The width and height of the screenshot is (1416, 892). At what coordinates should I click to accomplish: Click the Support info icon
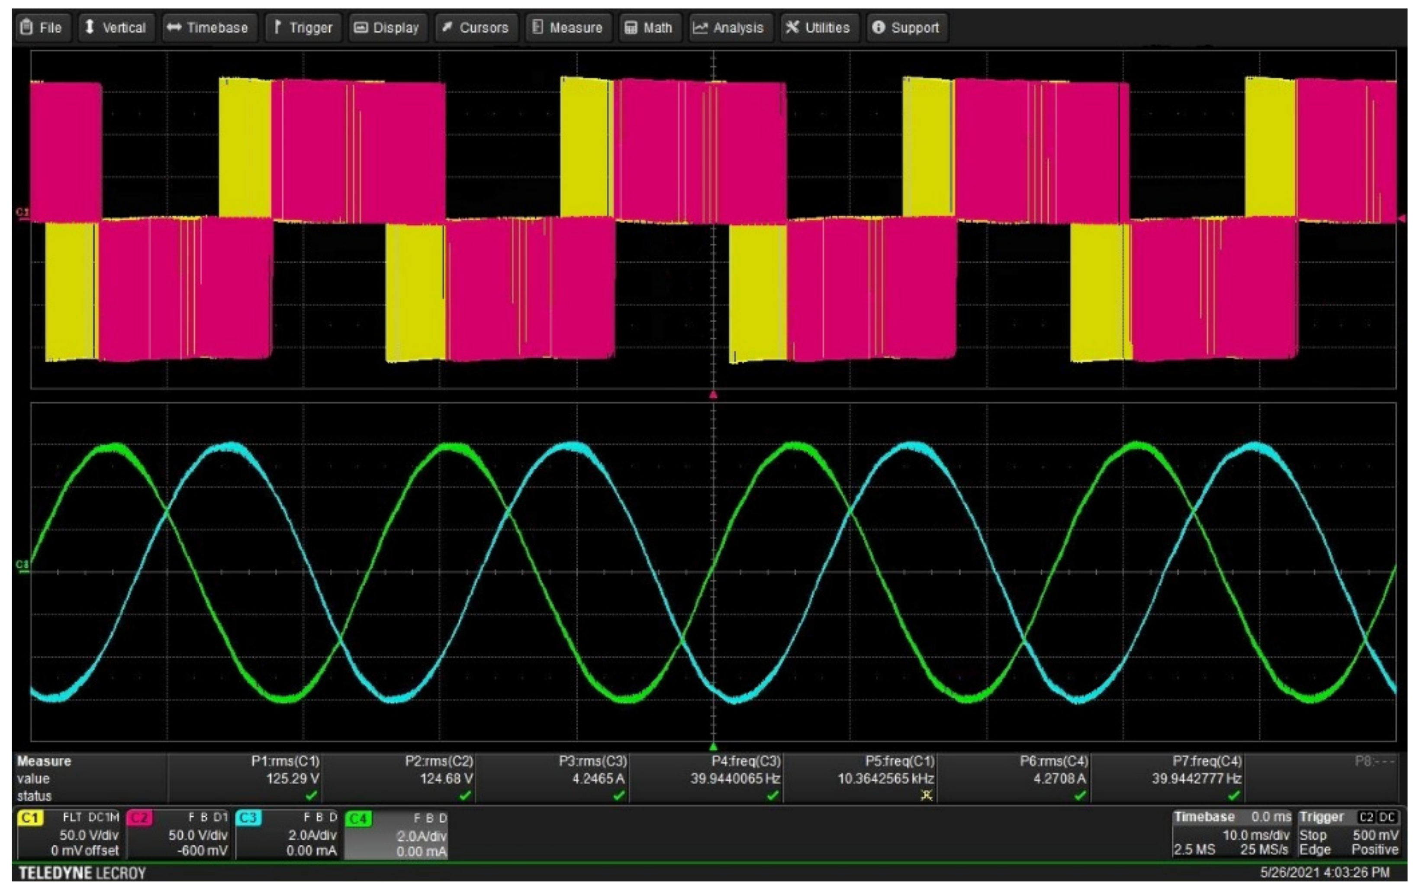pos(878,27)
